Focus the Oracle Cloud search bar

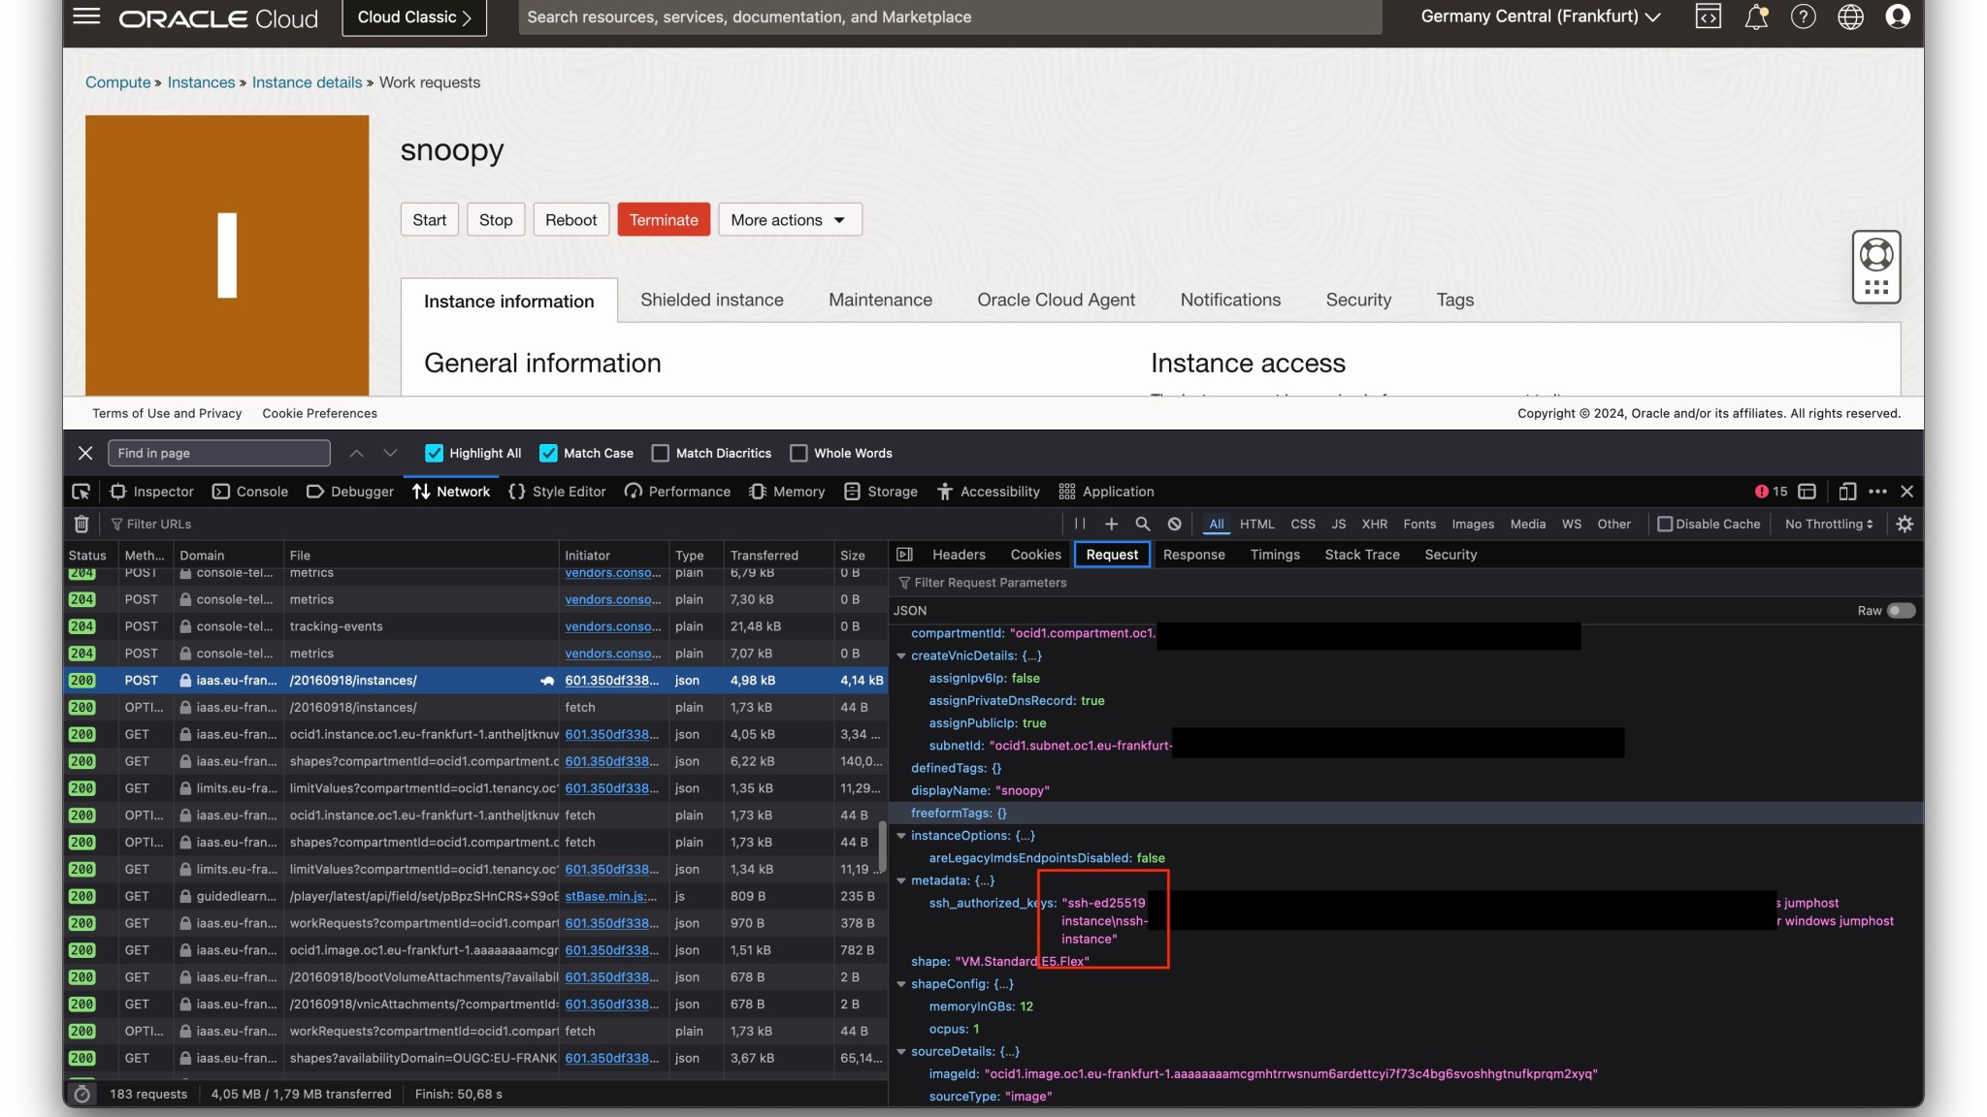tap(950, 17)
